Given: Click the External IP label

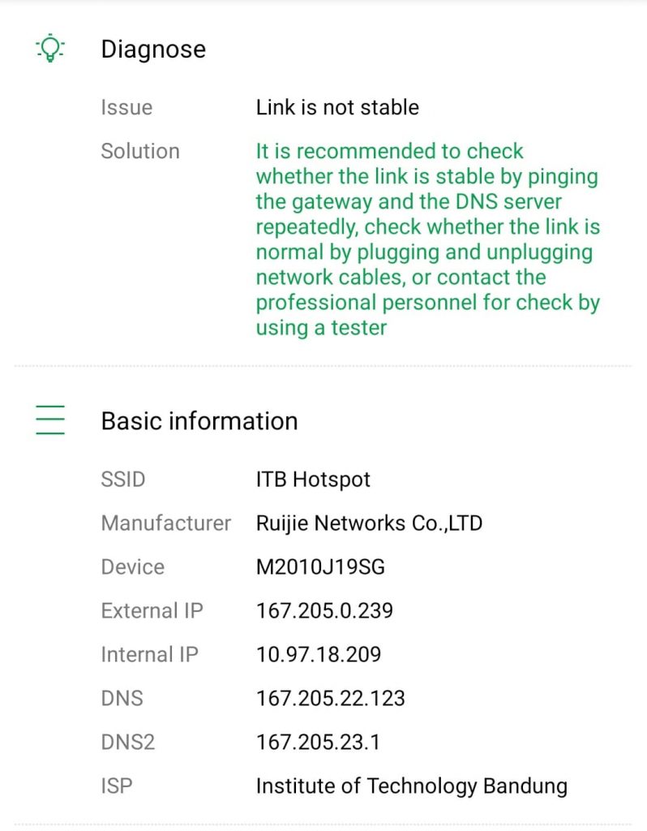Looking at the screenshot, I should tap(152, 610).
